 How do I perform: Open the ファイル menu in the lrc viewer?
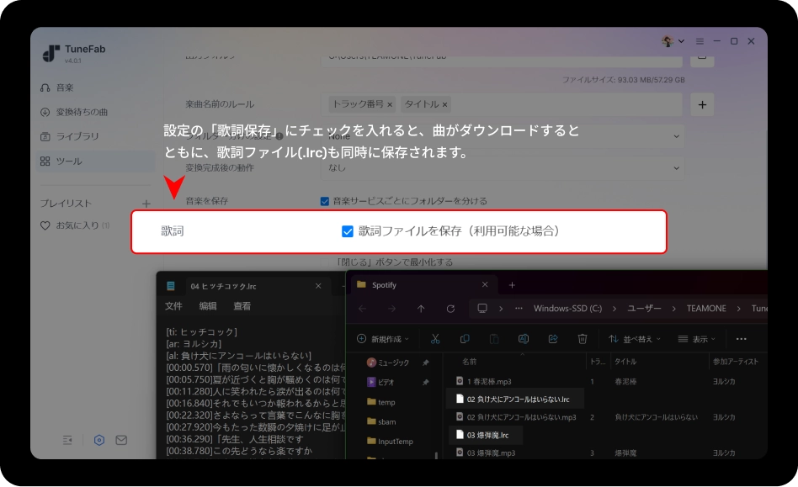click(x=174, y=306)
